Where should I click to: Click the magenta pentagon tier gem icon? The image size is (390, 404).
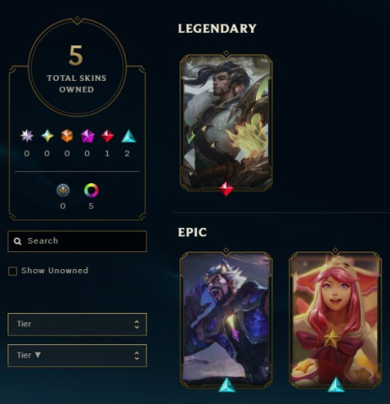point(88,136)
